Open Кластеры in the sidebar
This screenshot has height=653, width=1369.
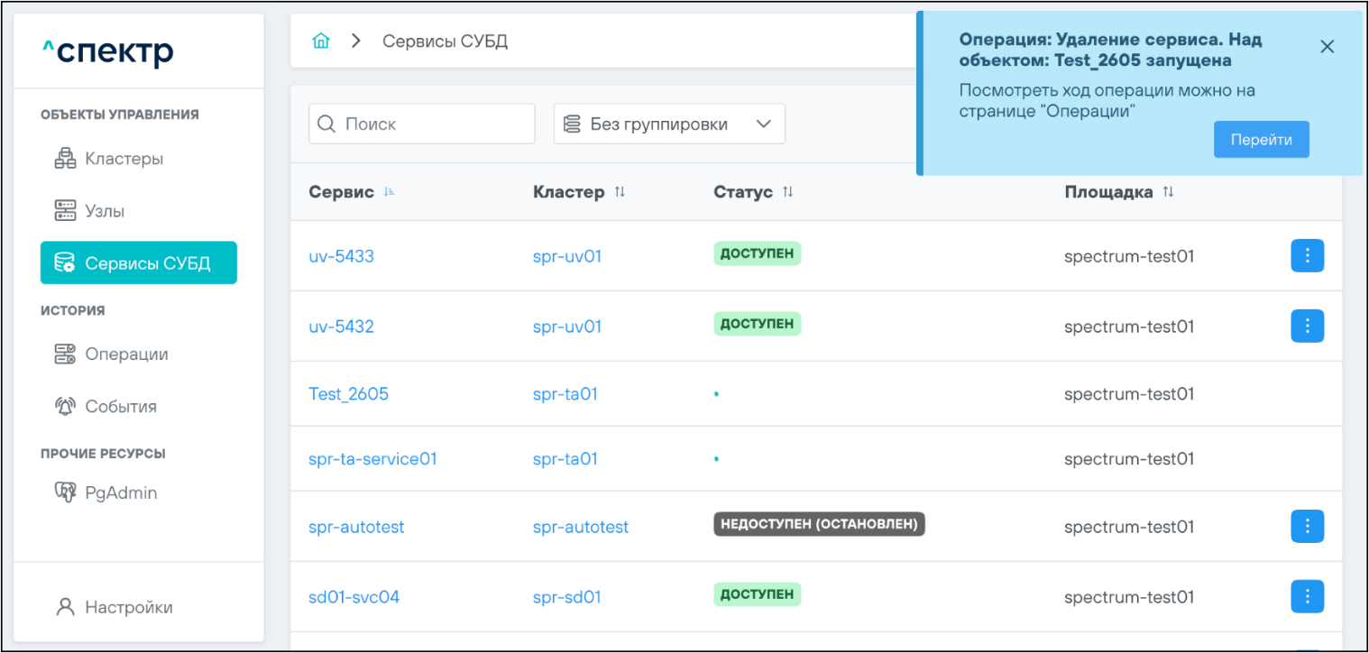click(124, 159)
